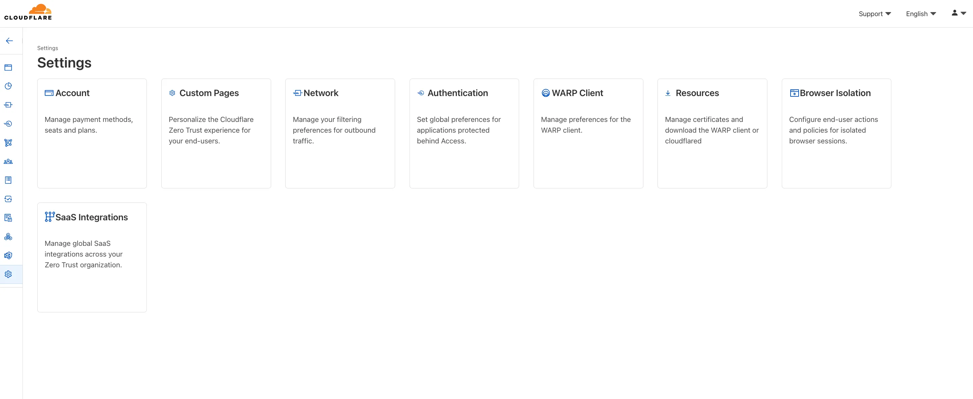973x399 pixels.
Task: Open the Network settings card title
Action: pos(321,93)
